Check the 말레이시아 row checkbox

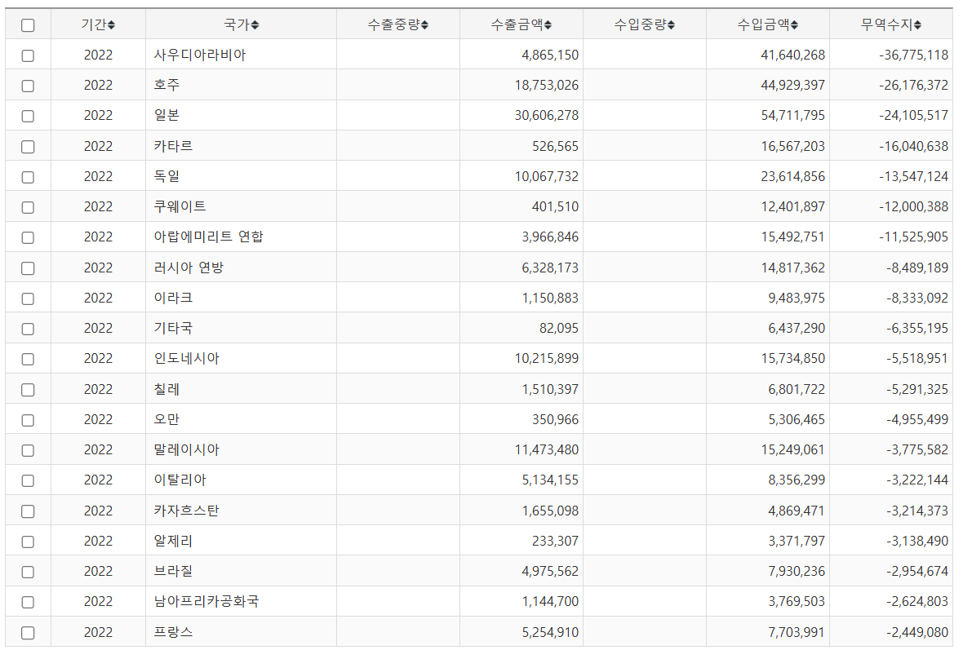(x=28, y=450)
